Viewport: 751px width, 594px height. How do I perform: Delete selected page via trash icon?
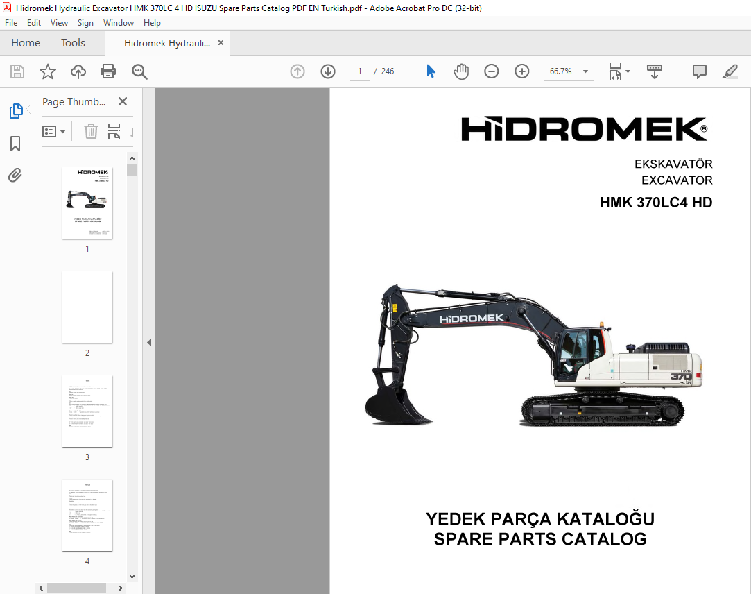91,131
